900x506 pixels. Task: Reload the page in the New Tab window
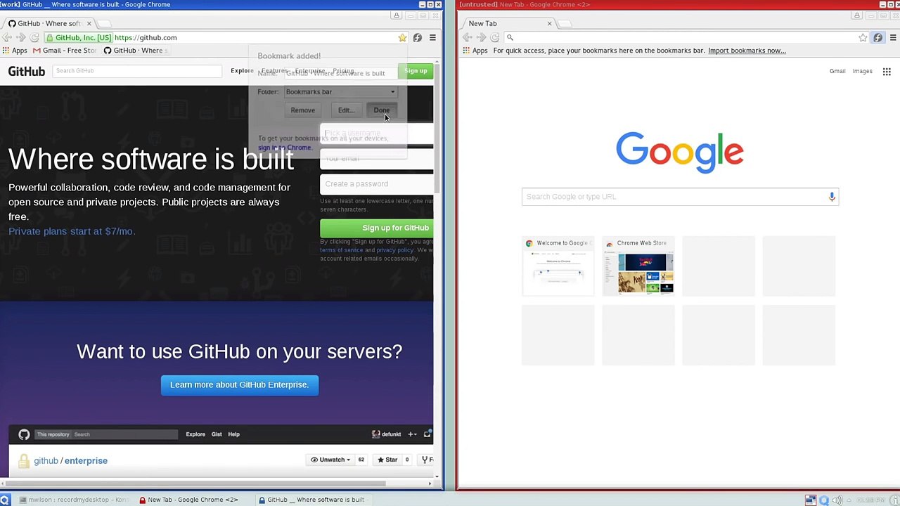pos(495,38)
